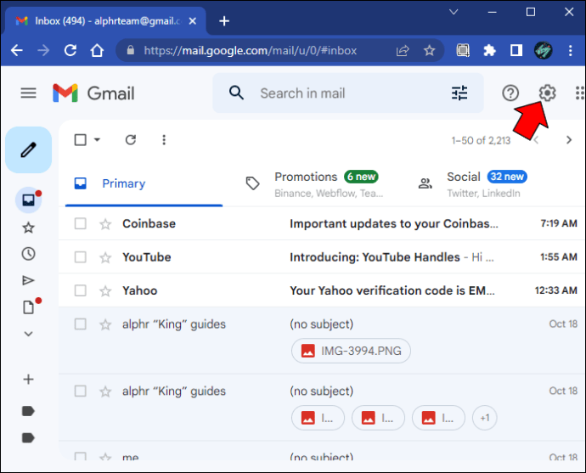
Task: Click the Gmail logo
Action: click(93, 93)
